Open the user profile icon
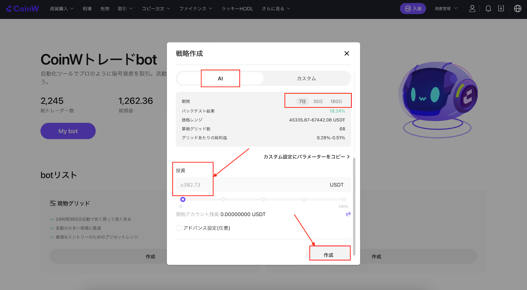527x290 pixels. point(472,9)
